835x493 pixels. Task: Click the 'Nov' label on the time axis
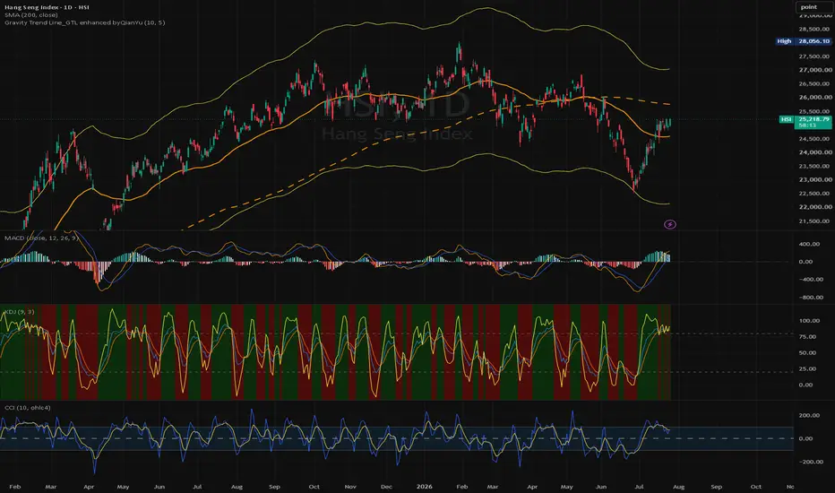click(x=350, y=487)
